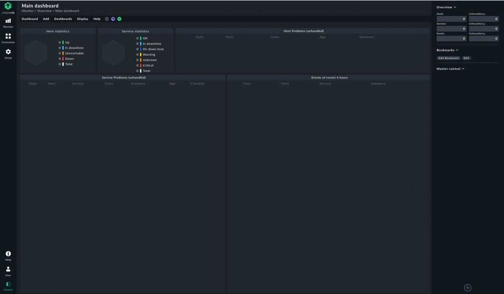Screen dimensions: 504x294
Task: Open the User profile menu
Action: (x=8, y=271)
